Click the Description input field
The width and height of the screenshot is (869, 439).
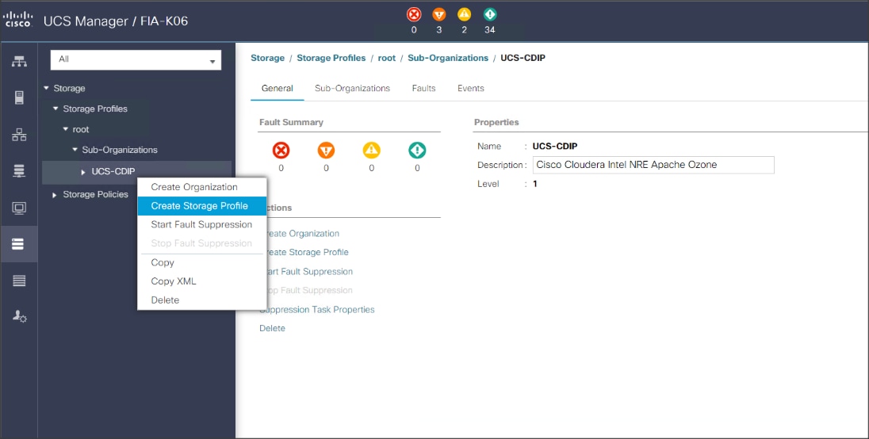click(653, 165)
